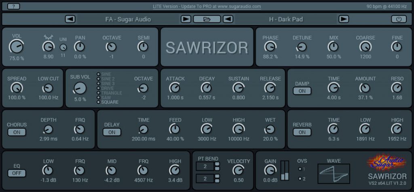Select SINE 3 sub waveform
Image resolution: width=414 pixels, height=192 pixels.
coord(99,83)
